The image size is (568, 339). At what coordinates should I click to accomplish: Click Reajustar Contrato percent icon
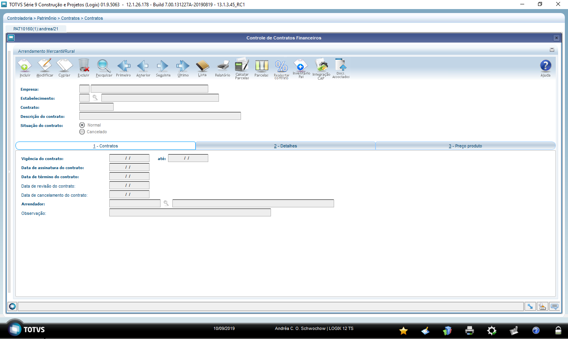pyautogui.click(x=281, y=69)
